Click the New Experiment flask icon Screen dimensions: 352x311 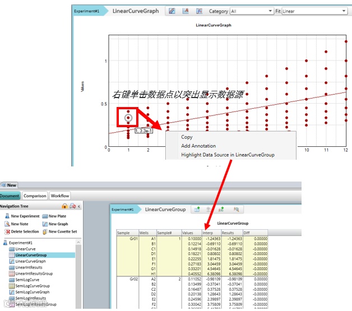pos(7,216)
